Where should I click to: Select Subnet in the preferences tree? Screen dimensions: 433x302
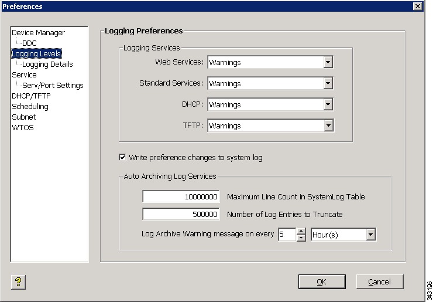[x=24, y=117]
